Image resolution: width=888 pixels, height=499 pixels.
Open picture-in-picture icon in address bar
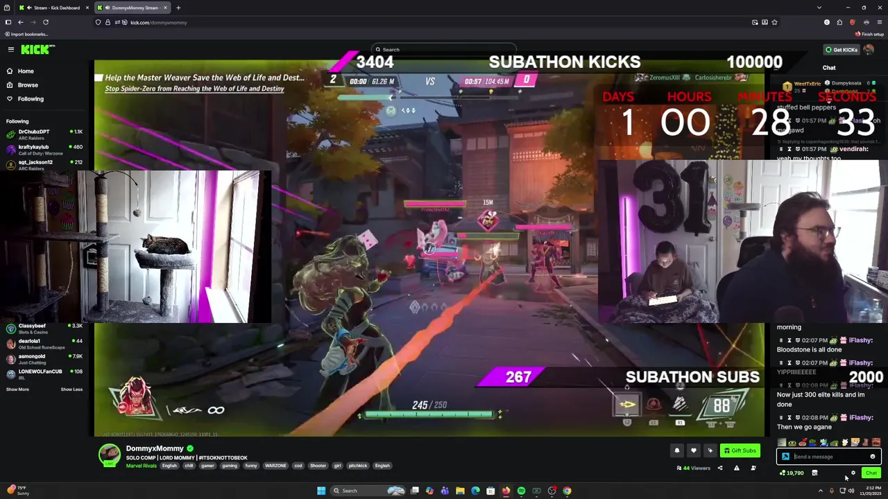(755, 22)
